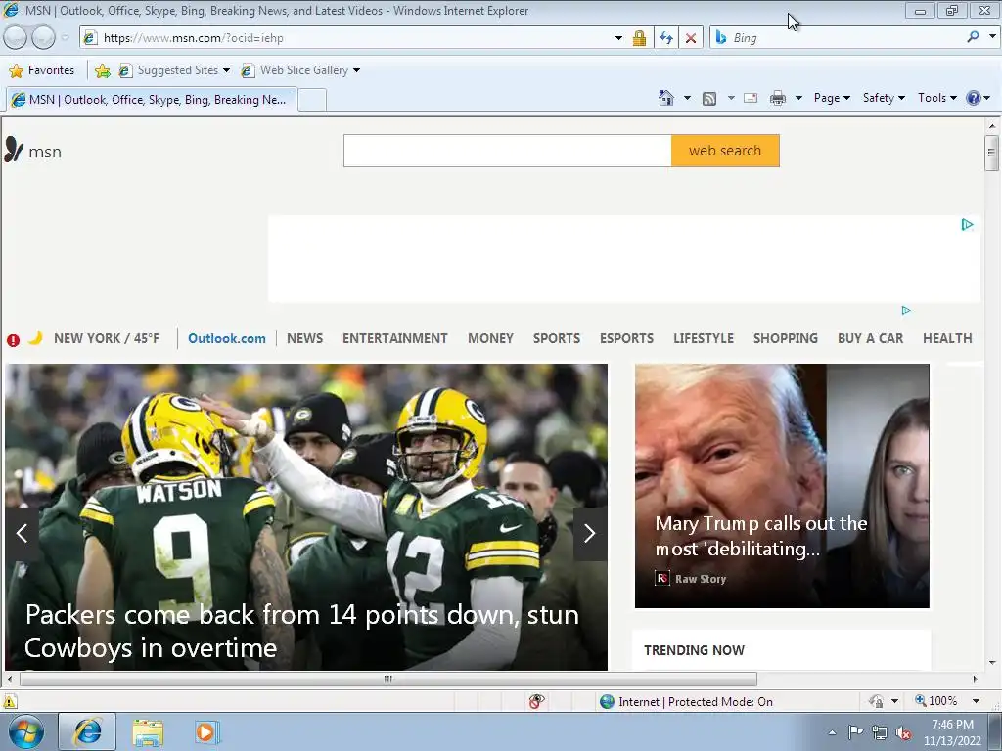Open the Home button dropdown arrow

pos(687,98)
